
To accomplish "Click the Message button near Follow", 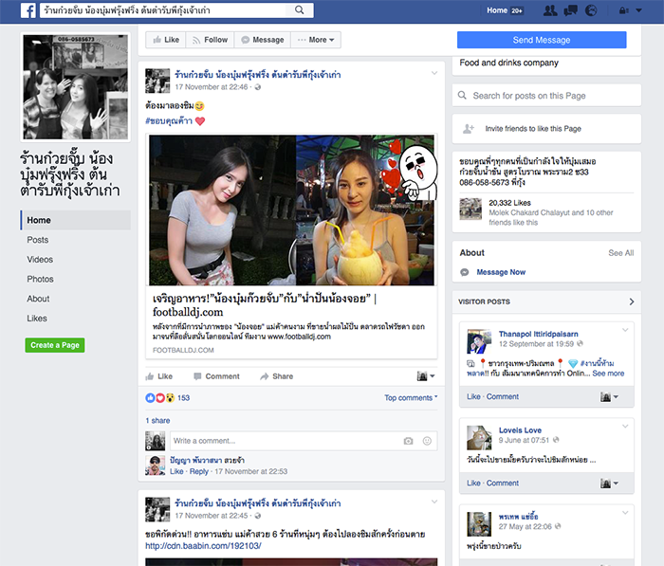I will coord(262,40).
